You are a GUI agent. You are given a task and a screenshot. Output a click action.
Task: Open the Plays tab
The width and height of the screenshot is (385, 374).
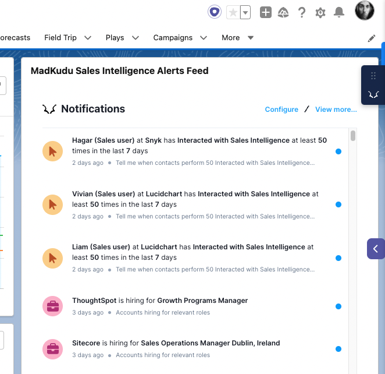click(x=115, y=38)
